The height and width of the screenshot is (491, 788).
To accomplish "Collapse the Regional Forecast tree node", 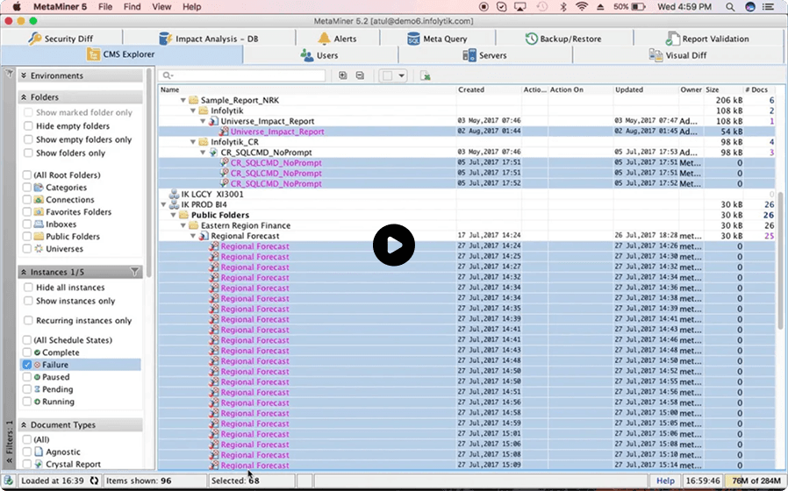I will [x=193, y=236].
